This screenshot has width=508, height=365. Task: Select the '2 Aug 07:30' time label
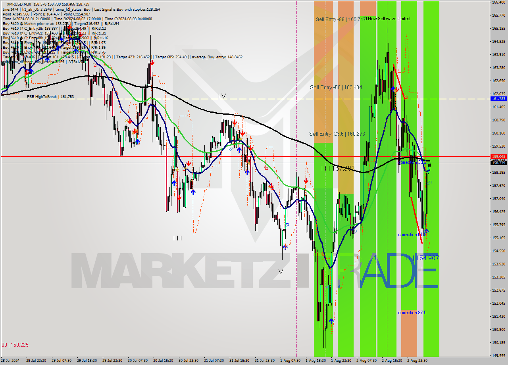click(x=366, y=361)
